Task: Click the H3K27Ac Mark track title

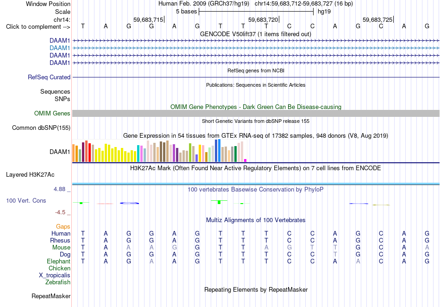Action: click(x=256, y=168)
